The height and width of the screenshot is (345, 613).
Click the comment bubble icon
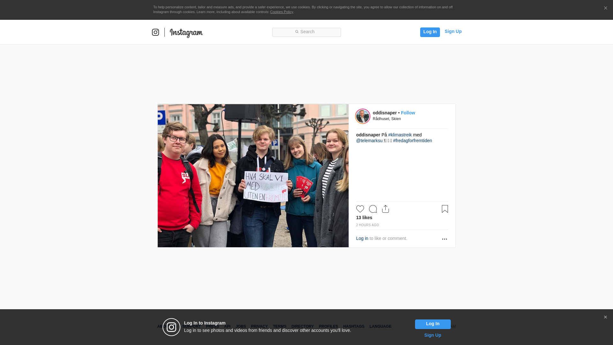[x=373, y=209]
